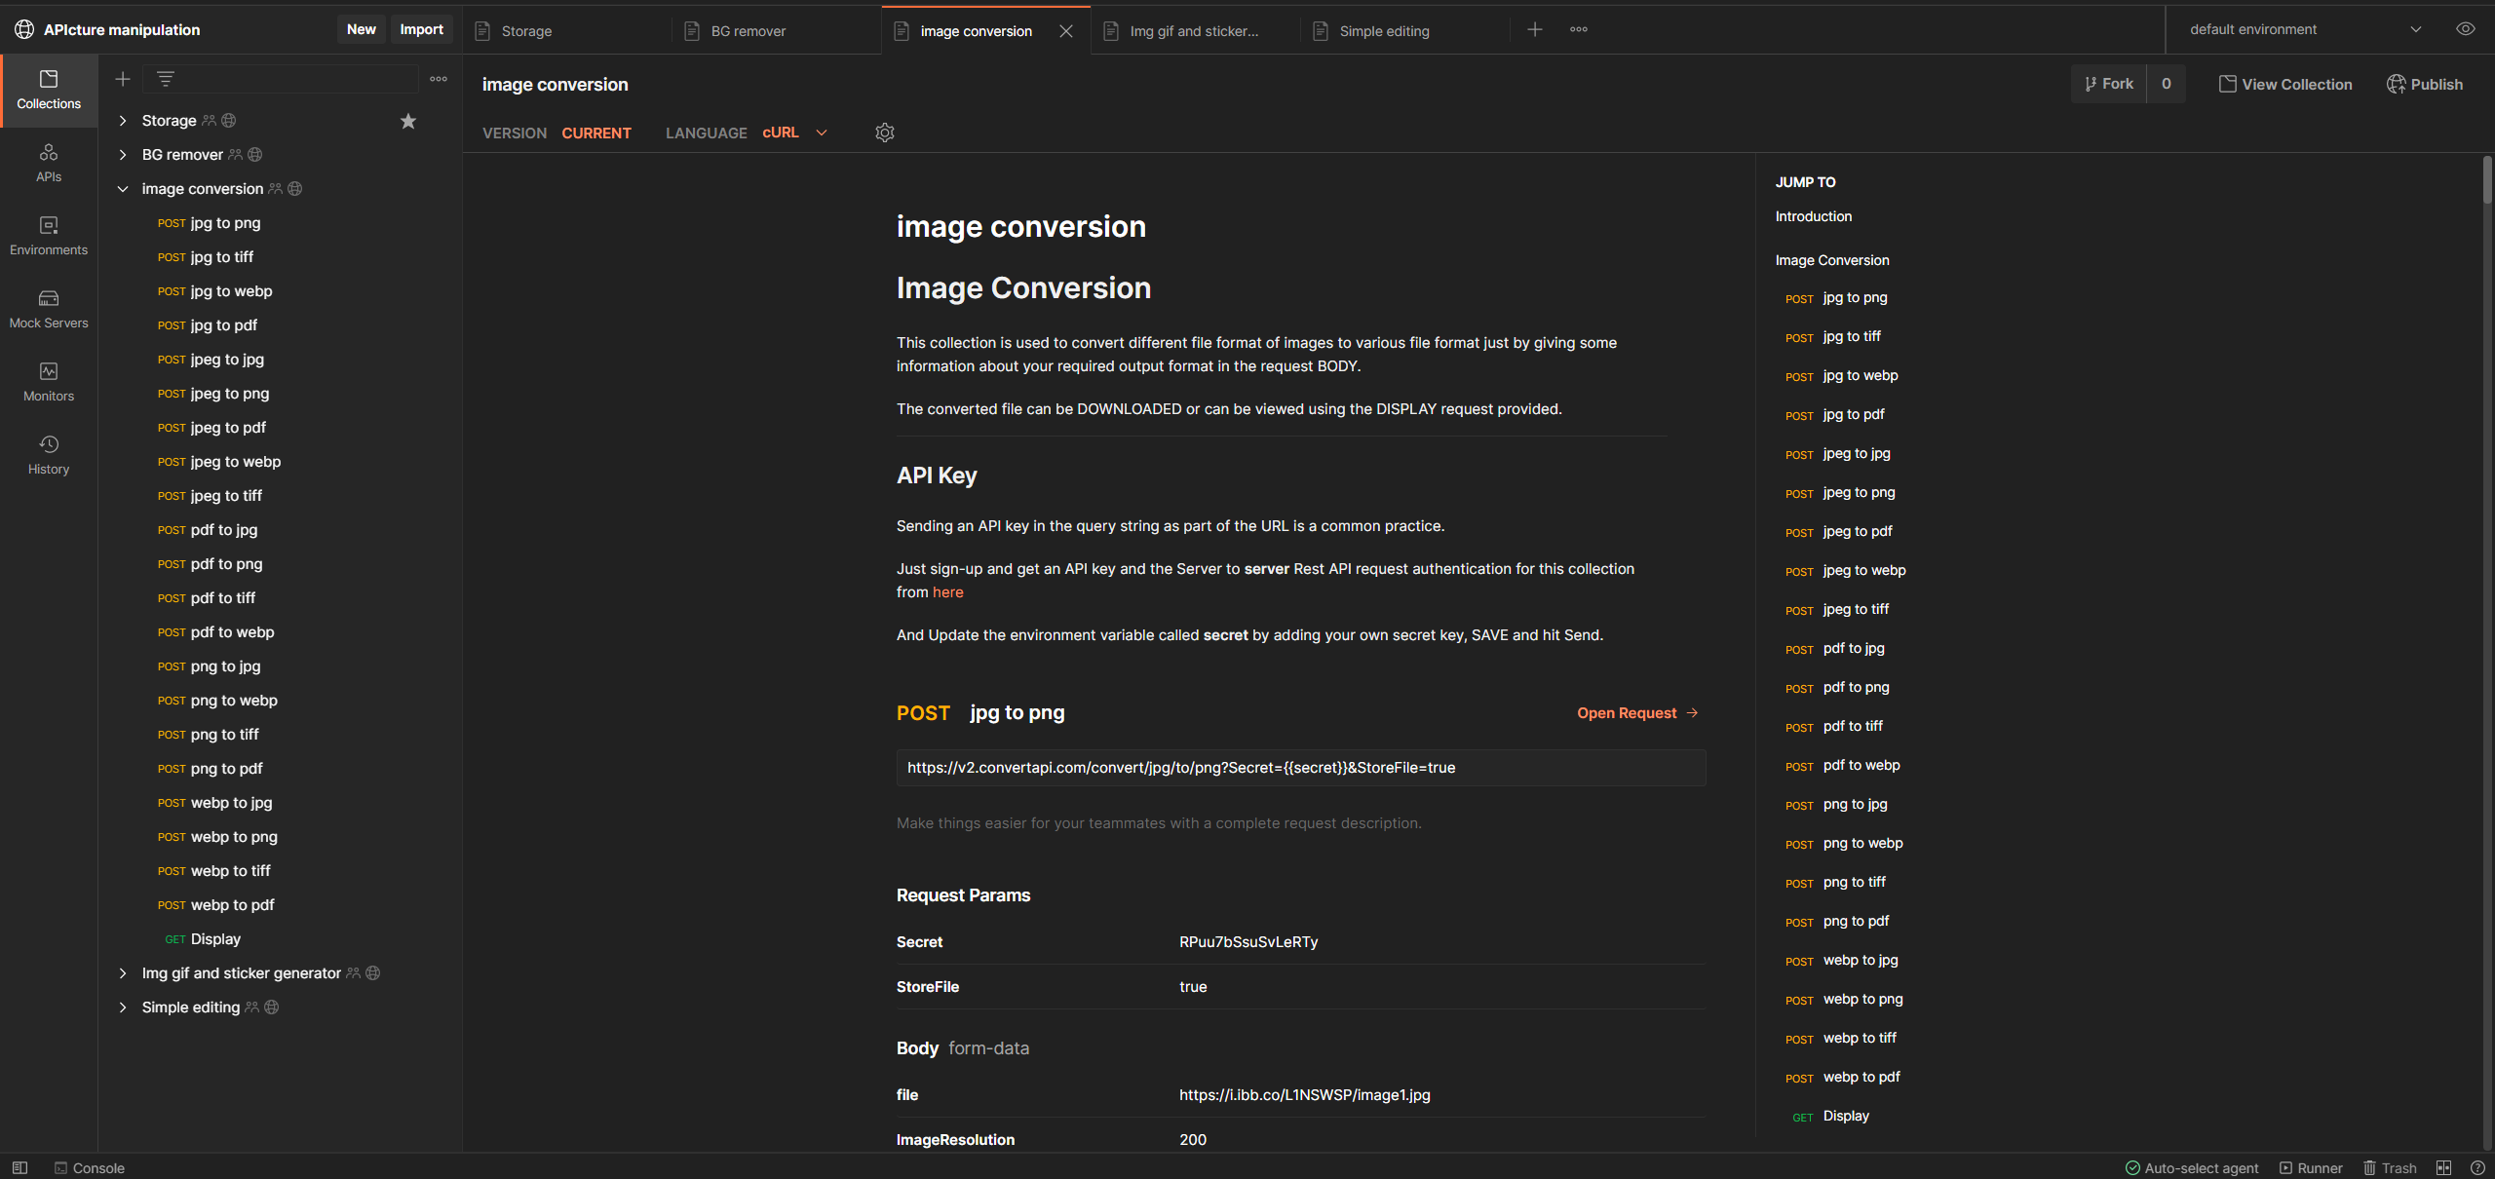Select the png to webp request in the tree
This screenshot has height=1179, width=2495.
(x=234, y=701)
